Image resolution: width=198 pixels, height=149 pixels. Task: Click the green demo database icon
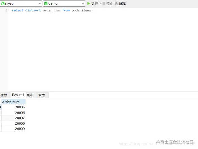click(x=46, y=3)
